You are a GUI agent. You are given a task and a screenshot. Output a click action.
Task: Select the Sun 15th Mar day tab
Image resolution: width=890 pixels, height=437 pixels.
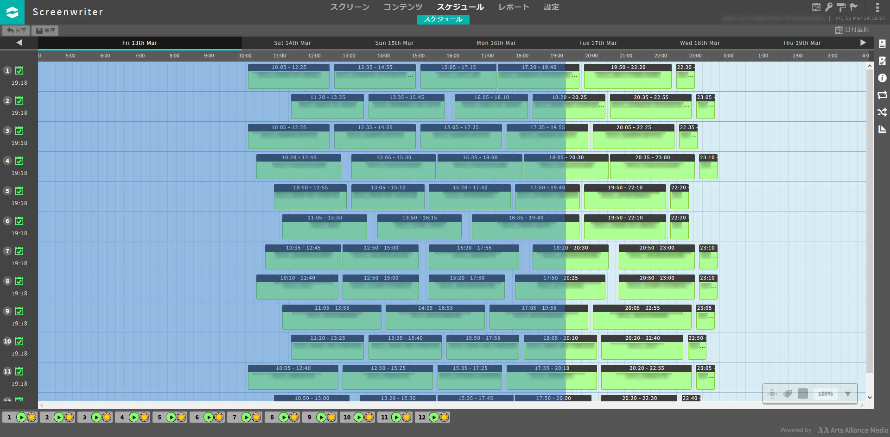click(394, 43)
